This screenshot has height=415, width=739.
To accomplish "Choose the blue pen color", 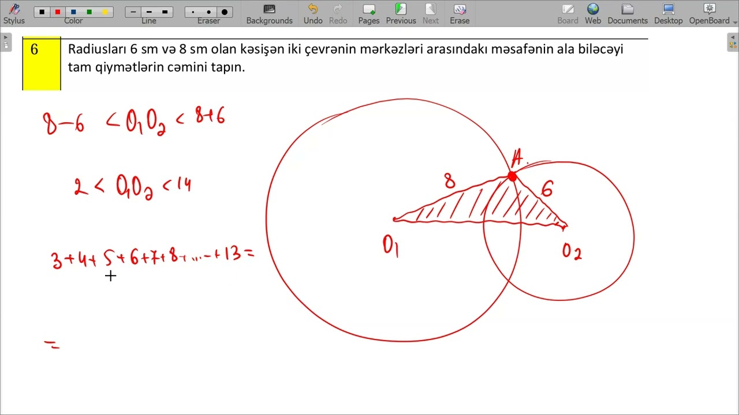I will (73, 12).
